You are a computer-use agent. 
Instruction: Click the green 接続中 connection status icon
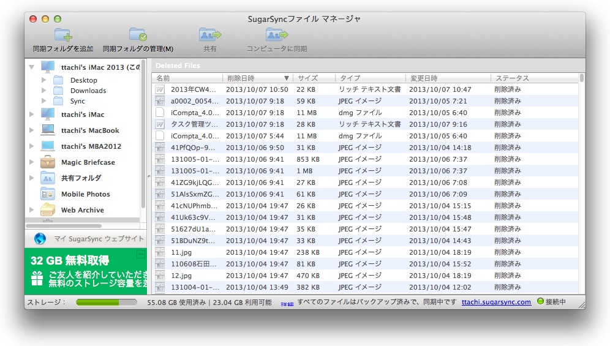click(540, 301)
